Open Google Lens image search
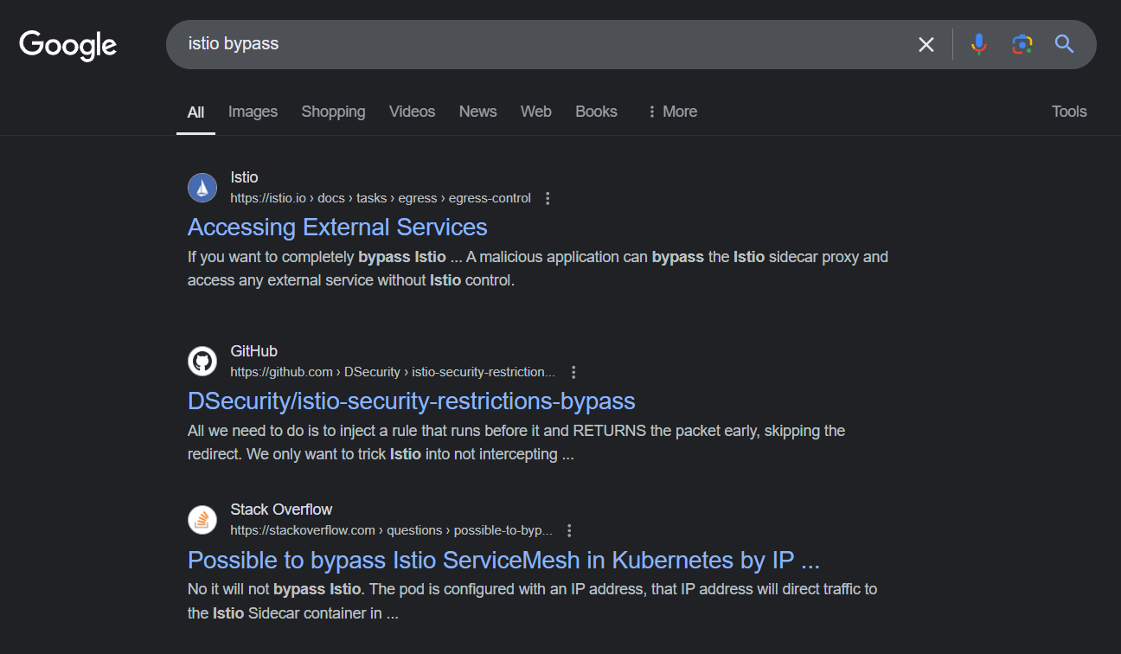 1022,44
